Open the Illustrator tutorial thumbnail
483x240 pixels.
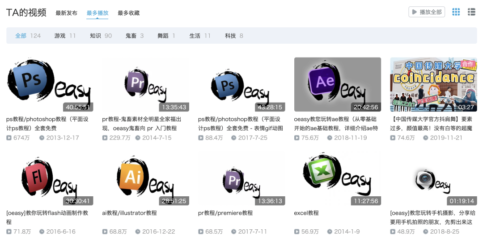145,178
